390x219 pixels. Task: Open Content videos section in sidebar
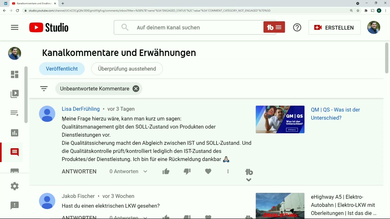15,94
